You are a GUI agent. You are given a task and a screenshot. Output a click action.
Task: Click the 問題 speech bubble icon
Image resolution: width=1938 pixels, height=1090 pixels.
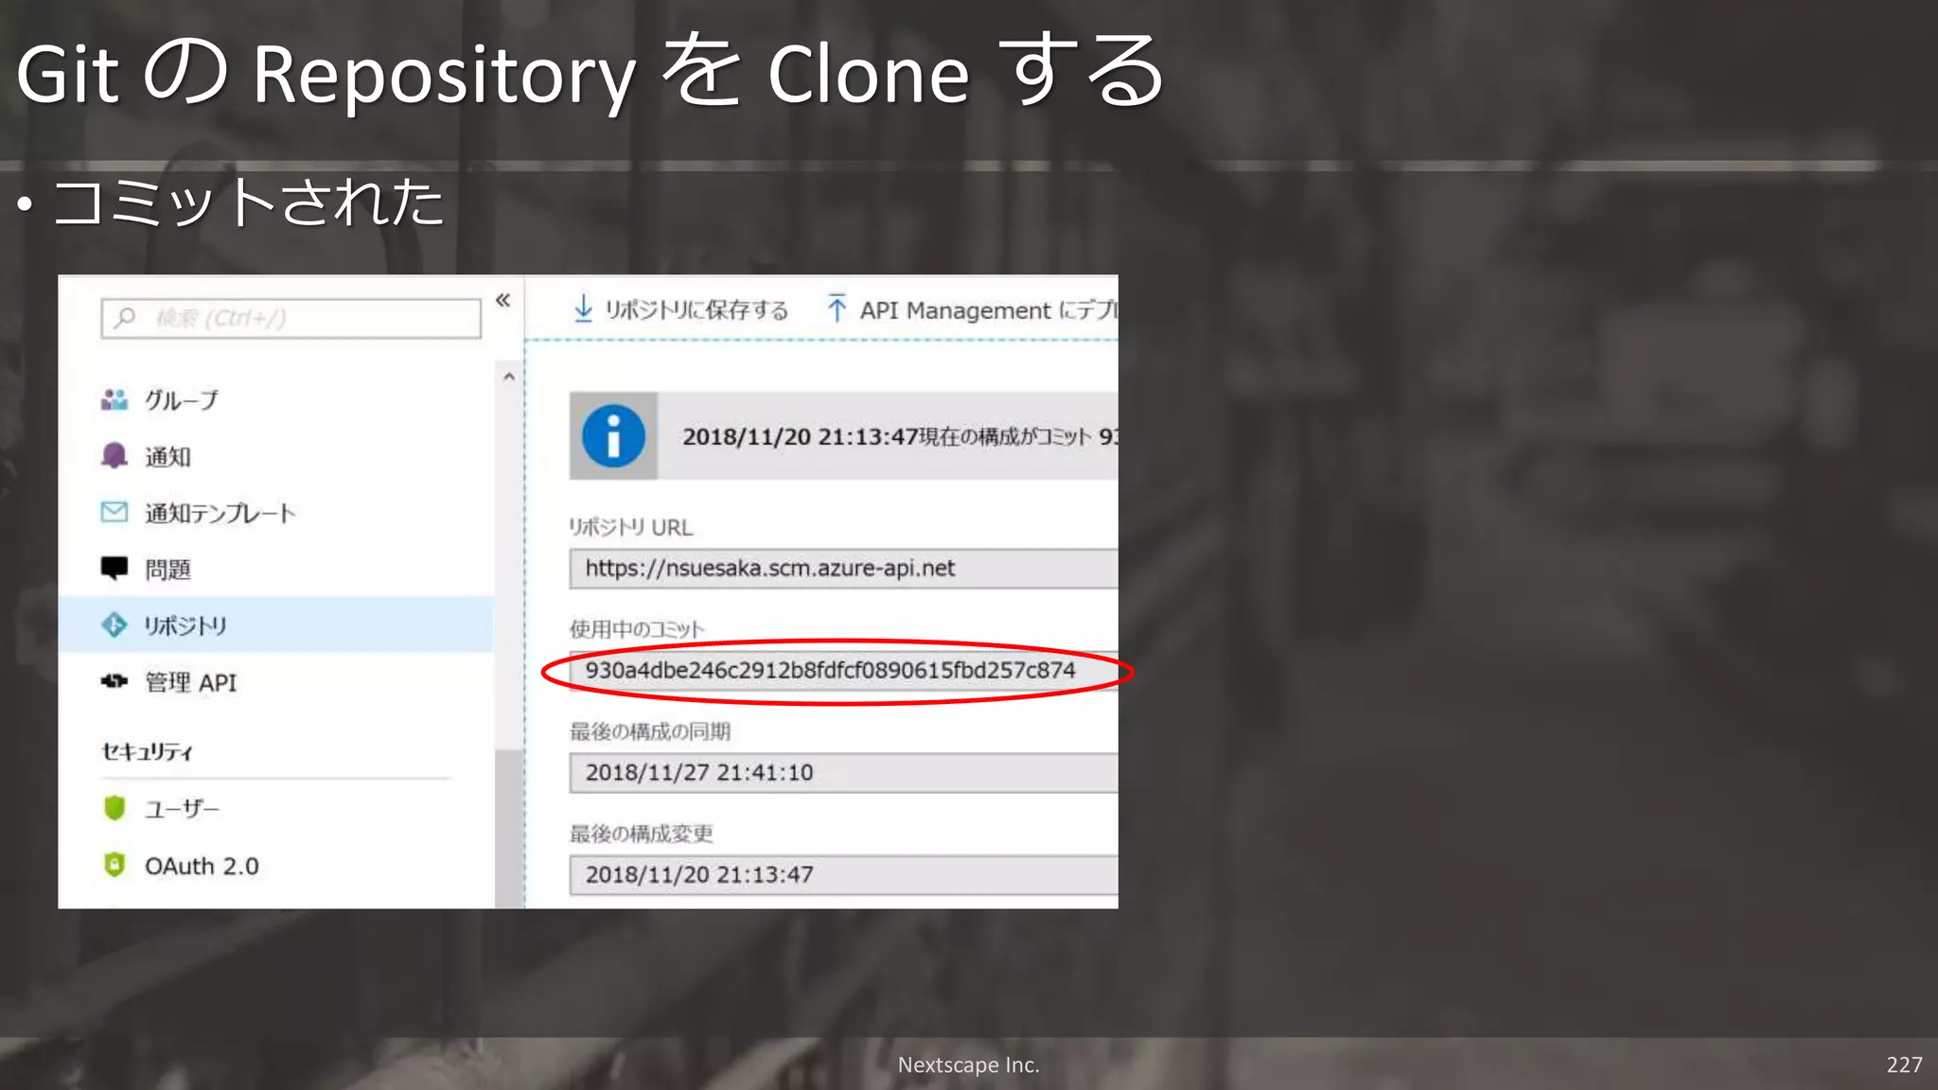click(x=115, y=569)
